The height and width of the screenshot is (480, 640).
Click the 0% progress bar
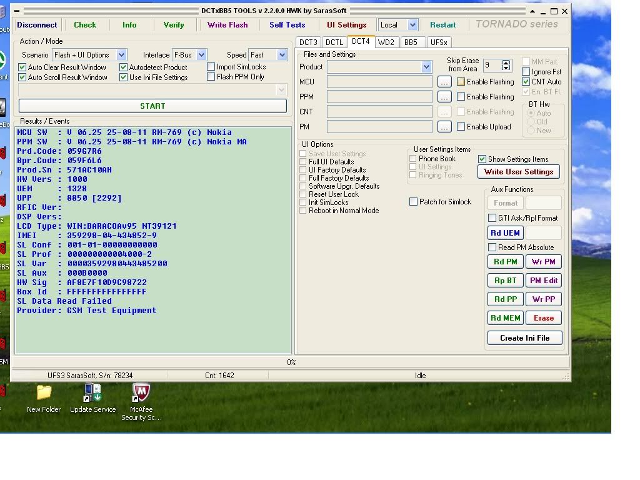tap(291, 362)
